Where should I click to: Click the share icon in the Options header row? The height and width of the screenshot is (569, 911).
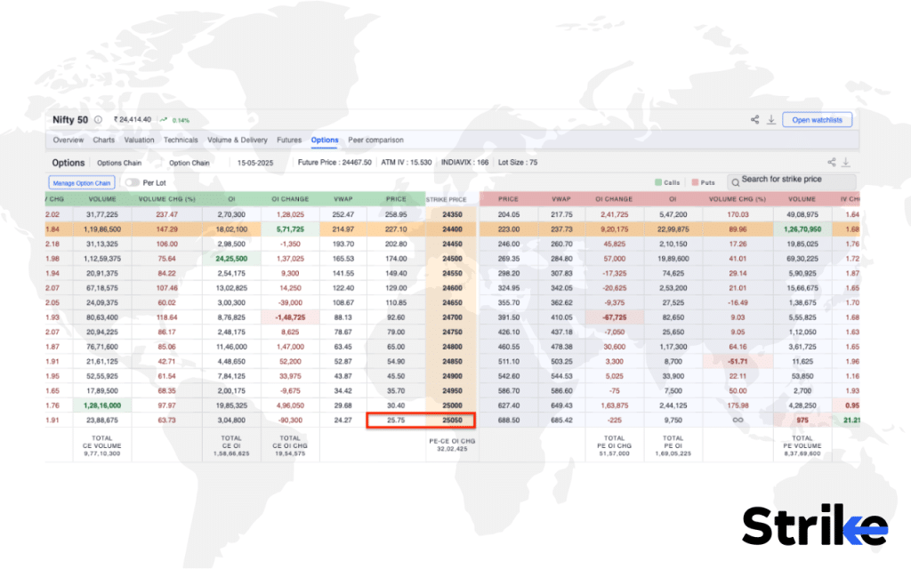pos(832,163)
